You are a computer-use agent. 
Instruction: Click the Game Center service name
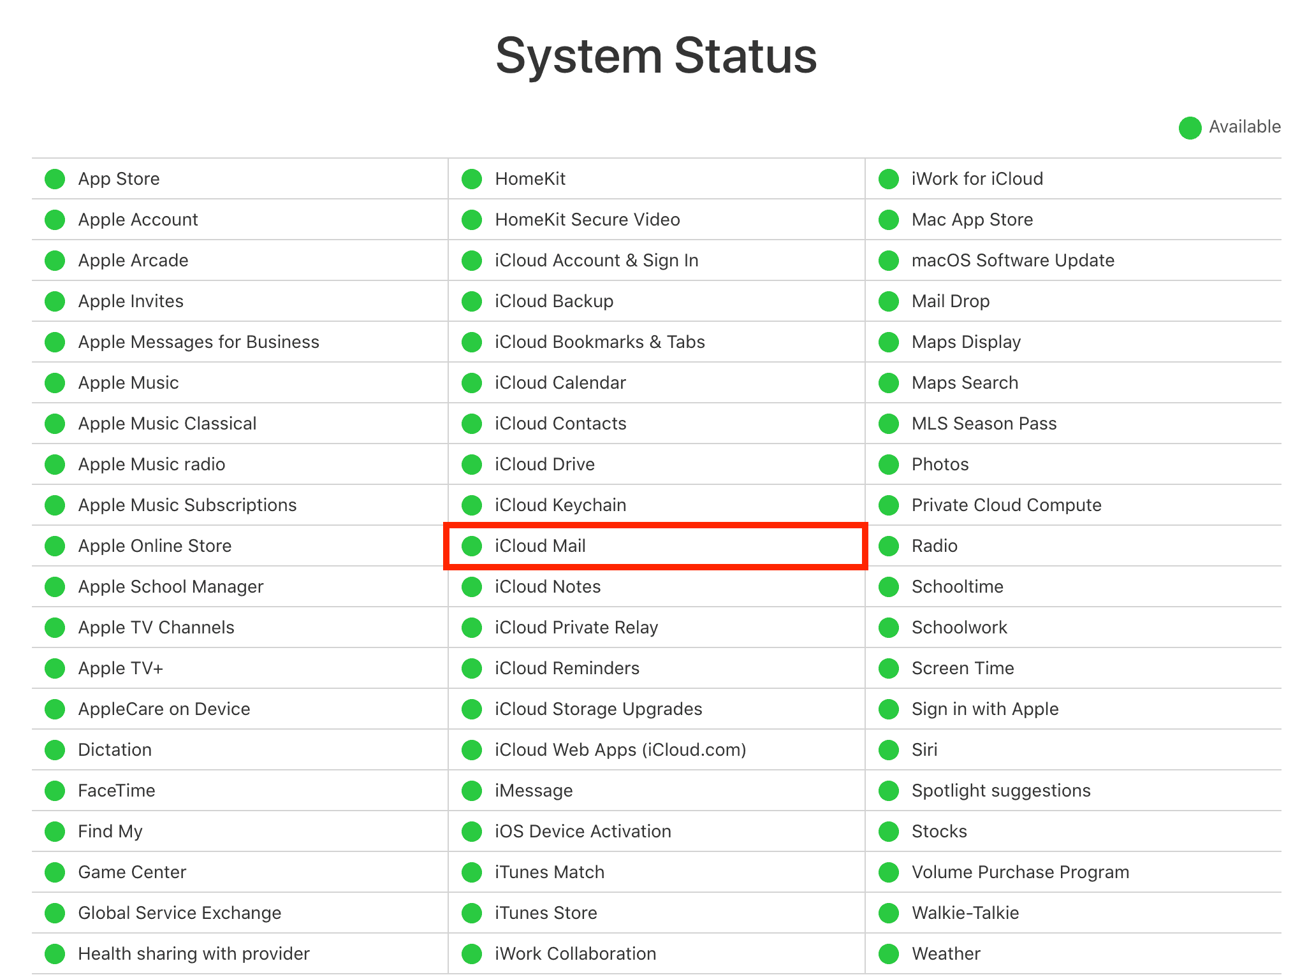pos(132,872)
